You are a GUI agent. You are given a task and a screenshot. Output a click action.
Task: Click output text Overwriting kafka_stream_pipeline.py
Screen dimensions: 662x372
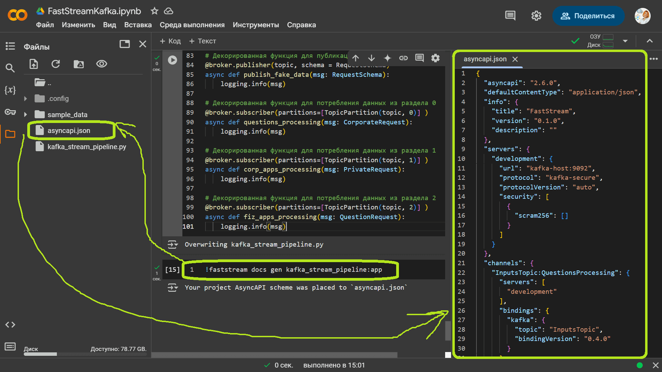click(254, 245)
